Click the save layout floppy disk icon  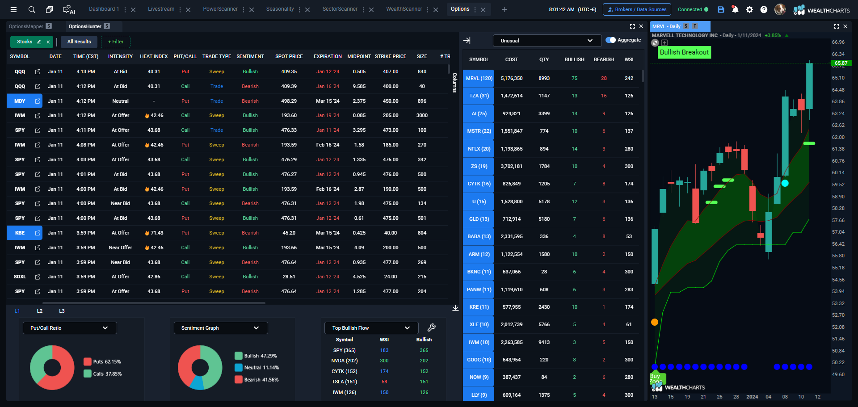click(x=721, y=9)
